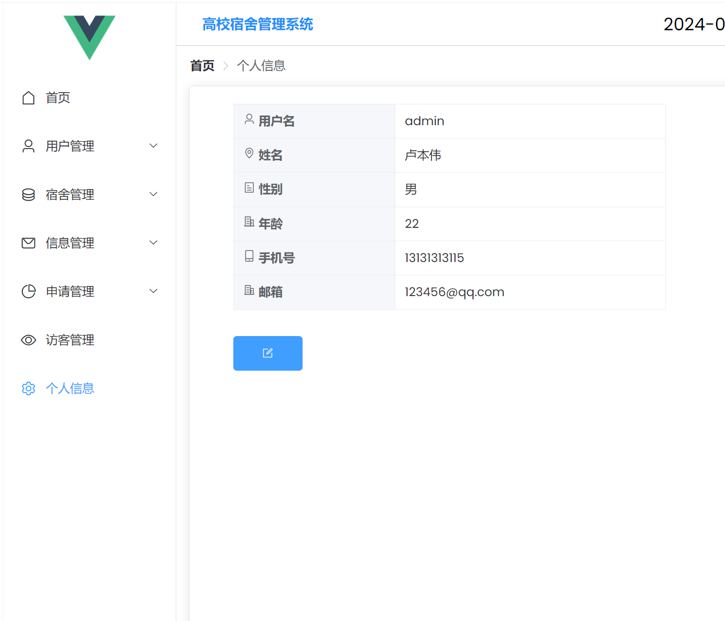Click the document icon in the 性别 row
The width and height of the screenshot is (725, 621).
tap(249, 187)
